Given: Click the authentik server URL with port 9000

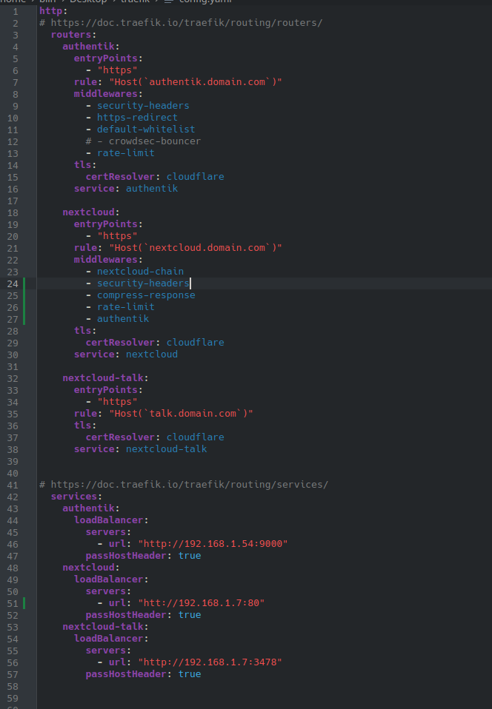Looking at the screenshot, I should 213,544.
